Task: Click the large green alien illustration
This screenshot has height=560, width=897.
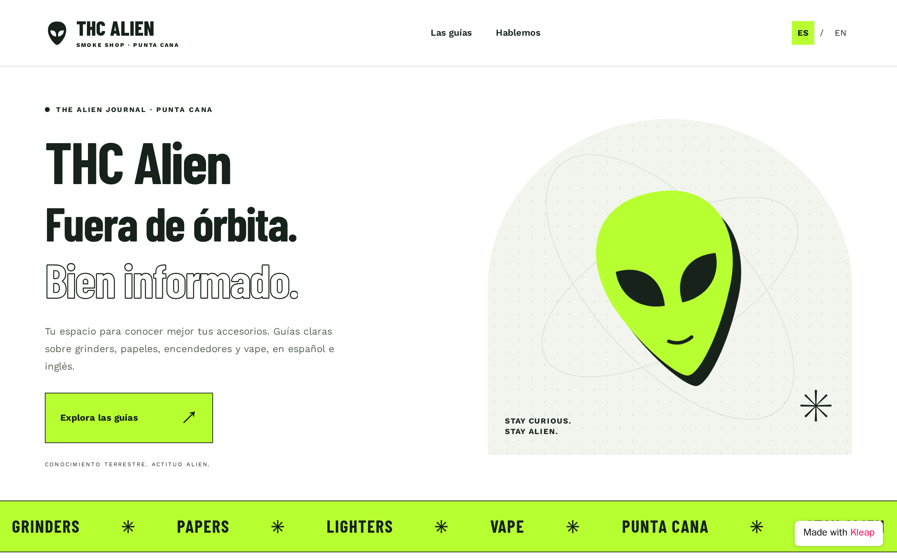Action: click(x=668, y=288)
